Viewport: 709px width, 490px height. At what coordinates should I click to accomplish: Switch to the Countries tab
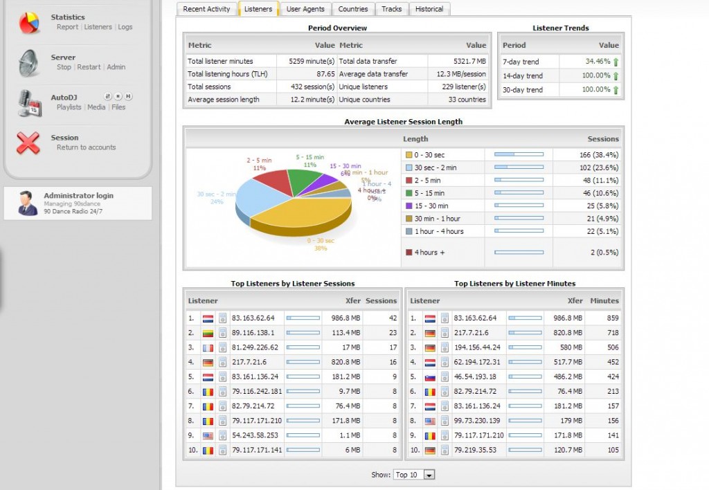click(353, 9)
